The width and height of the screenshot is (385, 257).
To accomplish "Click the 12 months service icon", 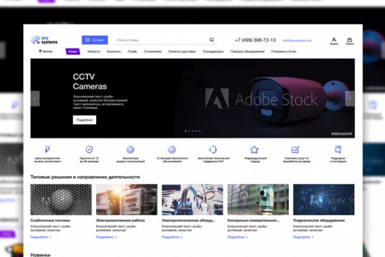I will coord(172,149).
